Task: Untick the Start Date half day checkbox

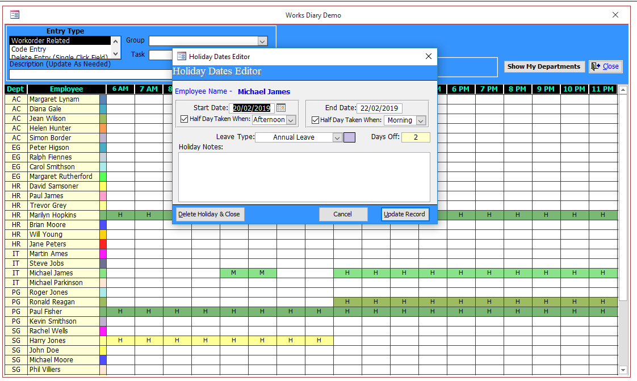Action: point(184,119)
